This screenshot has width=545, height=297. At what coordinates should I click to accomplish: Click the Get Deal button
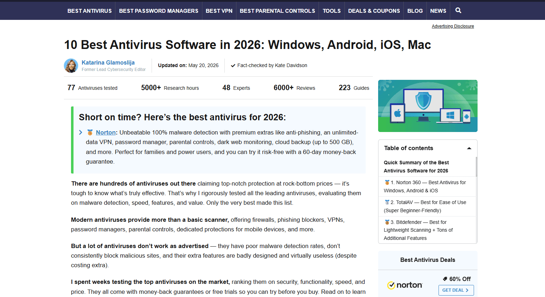pyautogui.click(x=456, y=290)
